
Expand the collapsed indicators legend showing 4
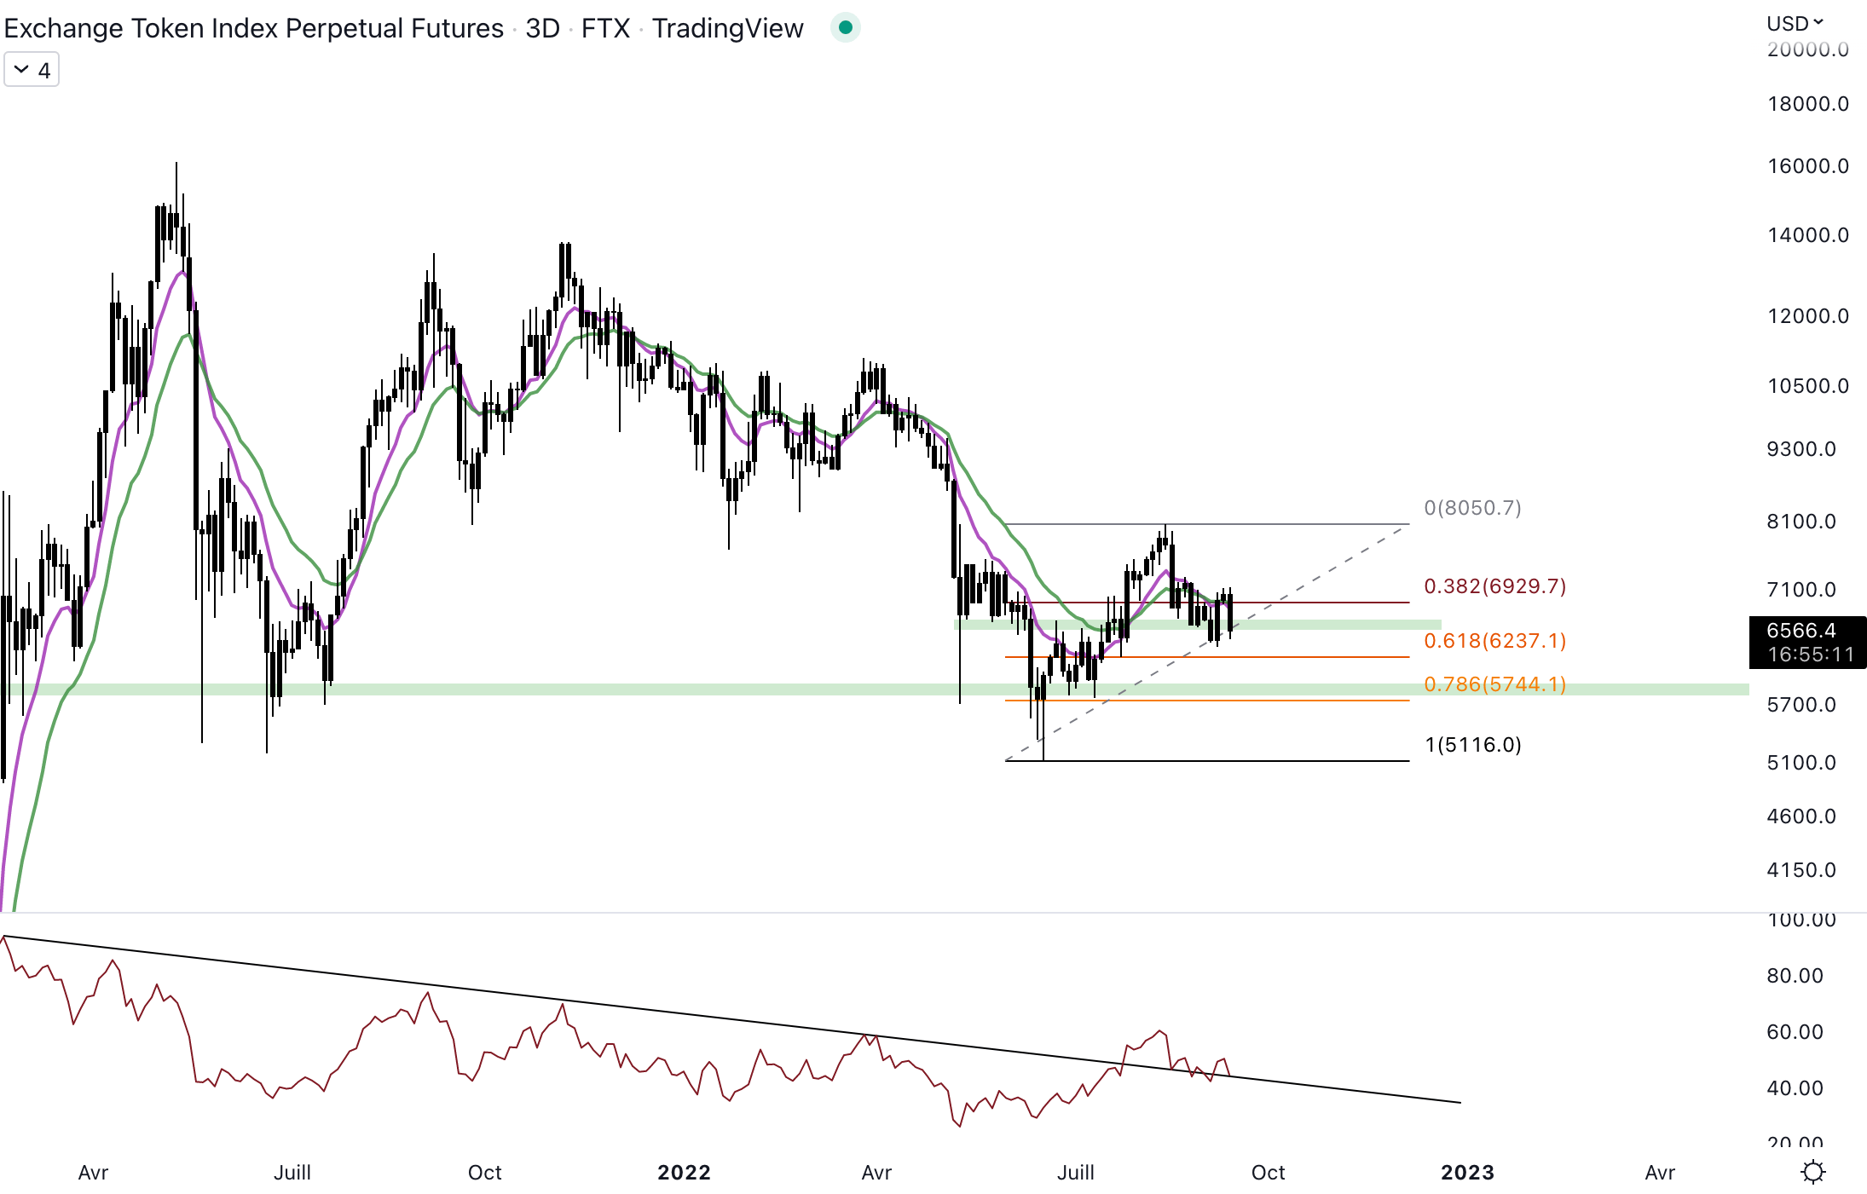32,70
